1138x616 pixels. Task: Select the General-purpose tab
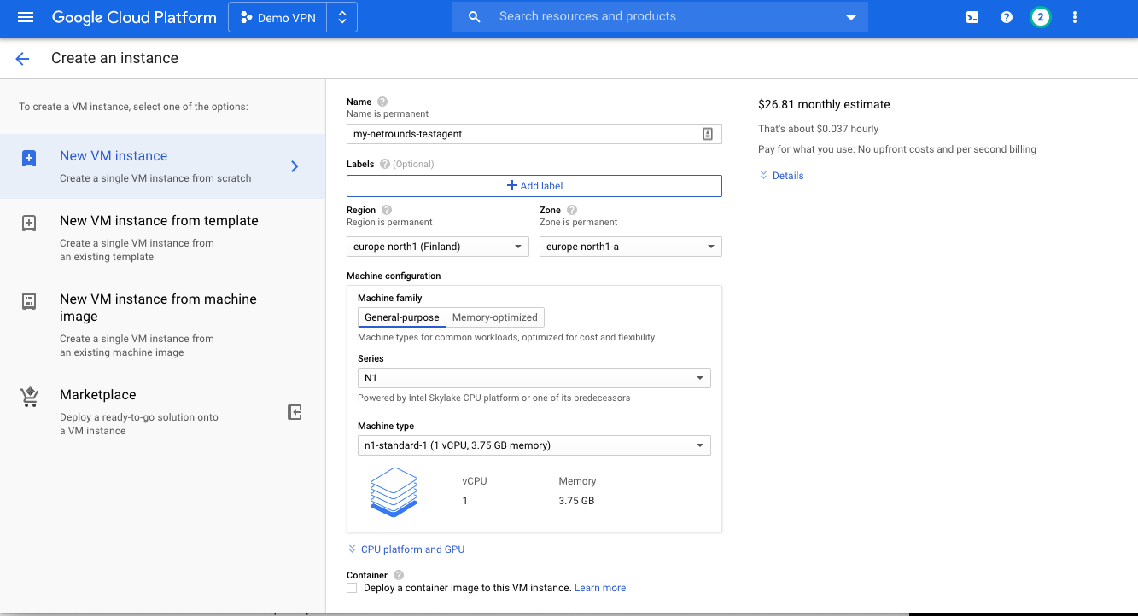[x=401, y=317]
